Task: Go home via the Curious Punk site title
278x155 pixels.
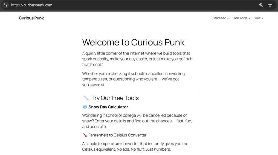Action: tap(31, 18)
